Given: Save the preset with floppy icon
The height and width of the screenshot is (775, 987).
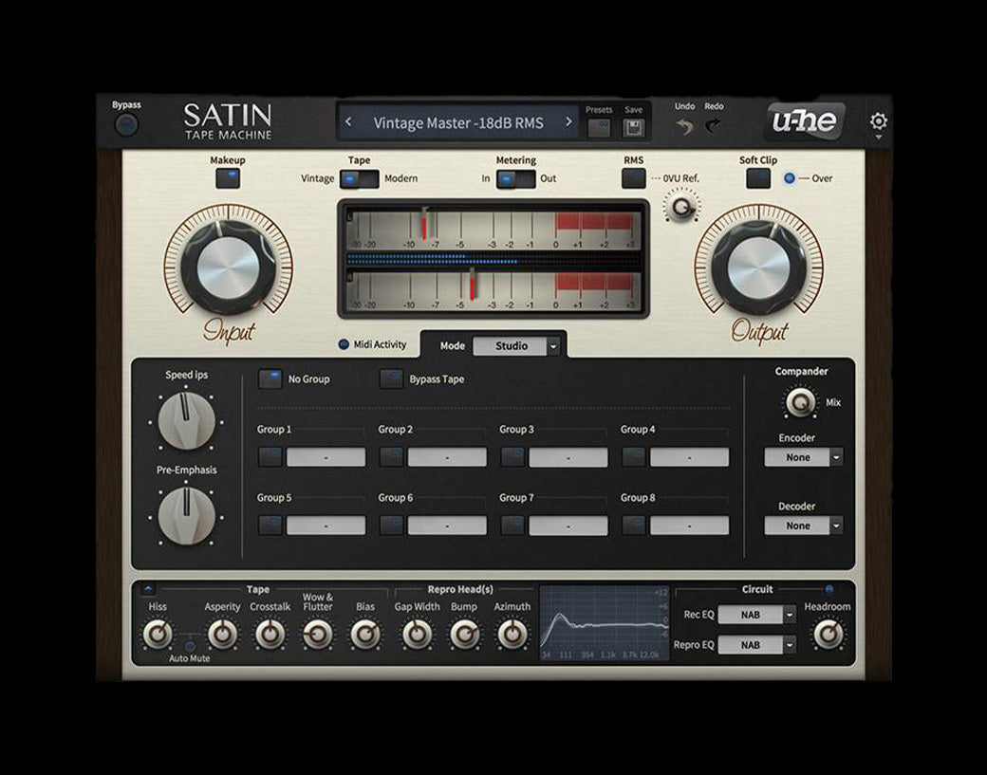Looking at the screenshot, I should [x=633, y=128].
